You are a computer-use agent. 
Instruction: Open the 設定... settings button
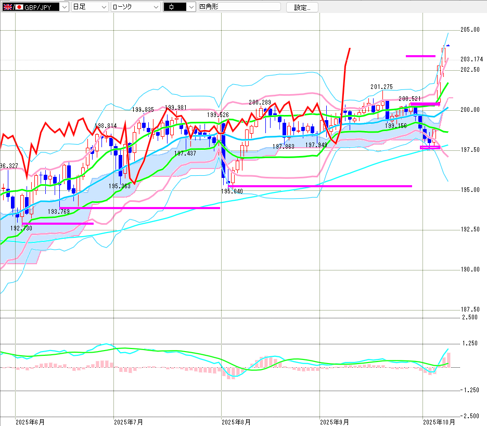(x=302, y=7)
